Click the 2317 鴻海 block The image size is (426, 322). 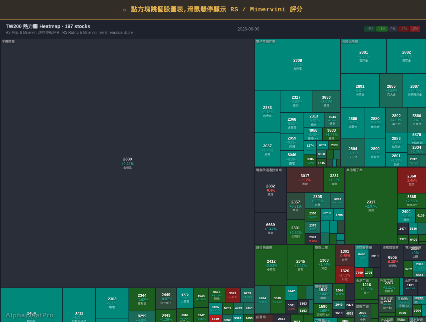tap(371, 206)
